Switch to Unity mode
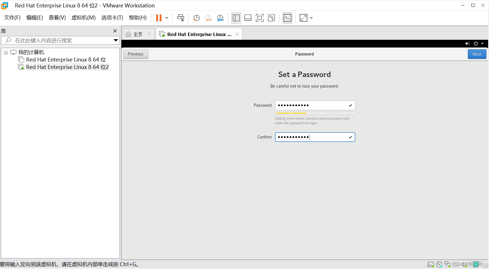The height and width of the screenshot is (269, 489). [271, 18]
